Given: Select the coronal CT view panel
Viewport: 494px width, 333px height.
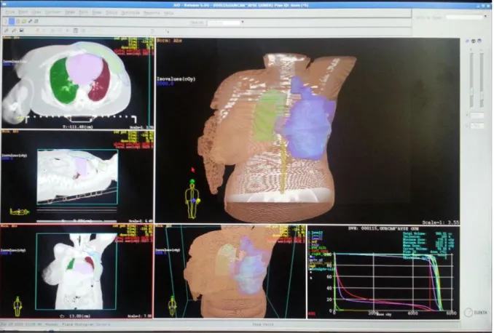Looking at the screenshot, I should click(77, 271).
